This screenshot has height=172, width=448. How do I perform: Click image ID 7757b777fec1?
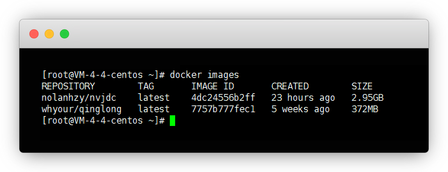pos(223,110)
